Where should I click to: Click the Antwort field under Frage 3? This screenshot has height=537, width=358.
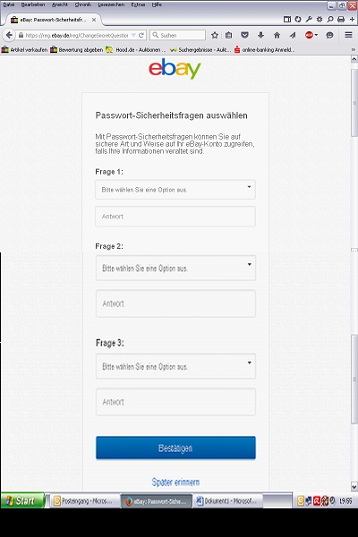pos(175,402)
